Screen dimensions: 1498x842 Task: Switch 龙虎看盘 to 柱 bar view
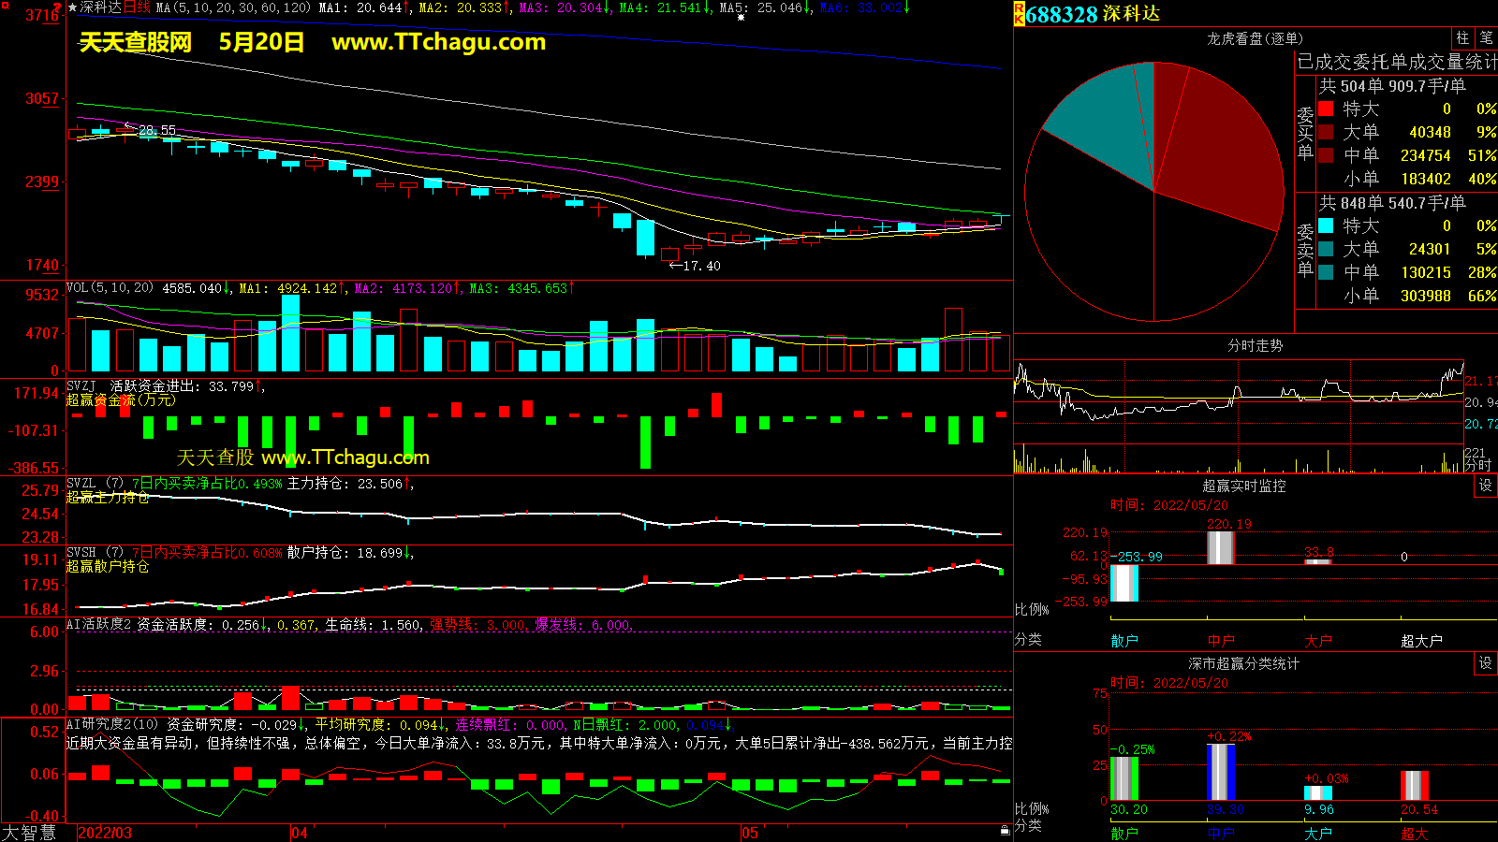pos(1462,38)
